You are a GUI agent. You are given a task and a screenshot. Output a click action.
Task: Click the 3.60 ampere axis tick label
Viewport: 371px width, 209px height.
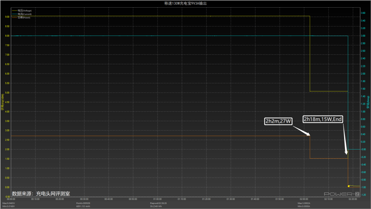[363, 13]
